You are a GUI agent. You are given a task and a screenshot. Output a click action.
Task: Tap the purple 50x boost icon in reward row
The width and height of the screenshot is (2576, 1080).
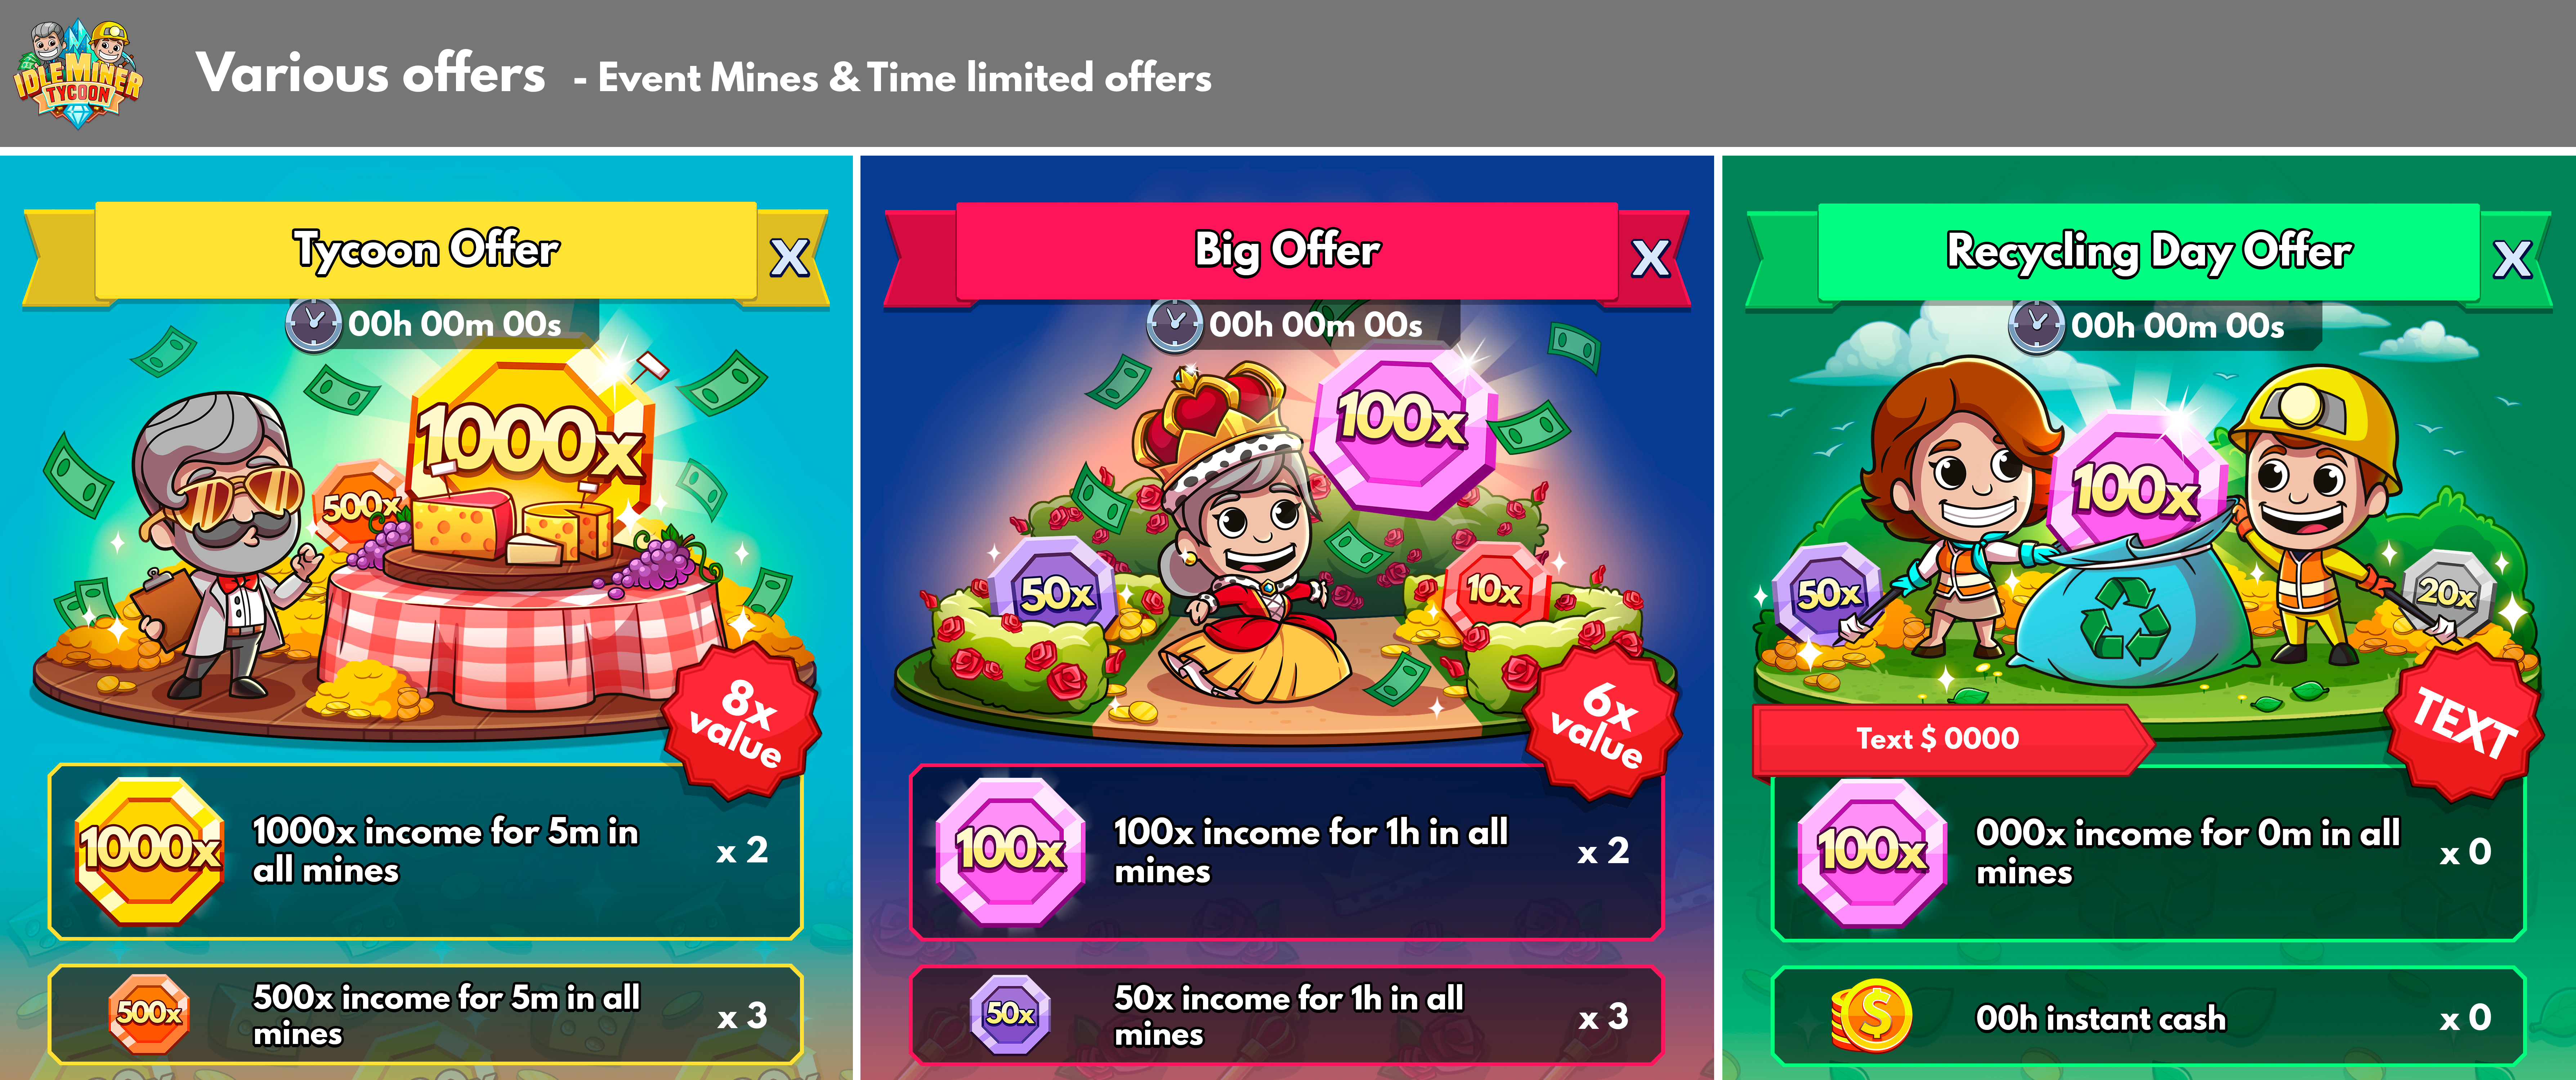[1010, 1014]
